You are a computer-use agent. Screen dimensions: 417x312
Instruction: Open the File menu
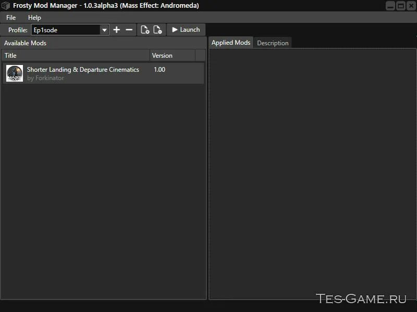click(11, 18)
